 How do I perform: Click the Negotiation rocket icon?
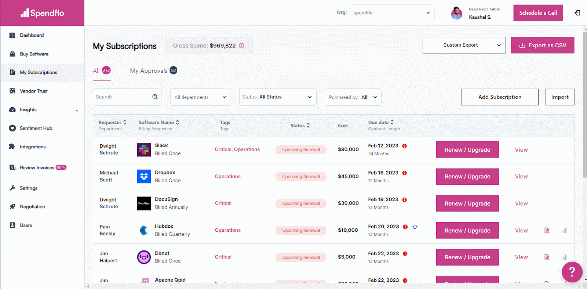tap(12, 207)
